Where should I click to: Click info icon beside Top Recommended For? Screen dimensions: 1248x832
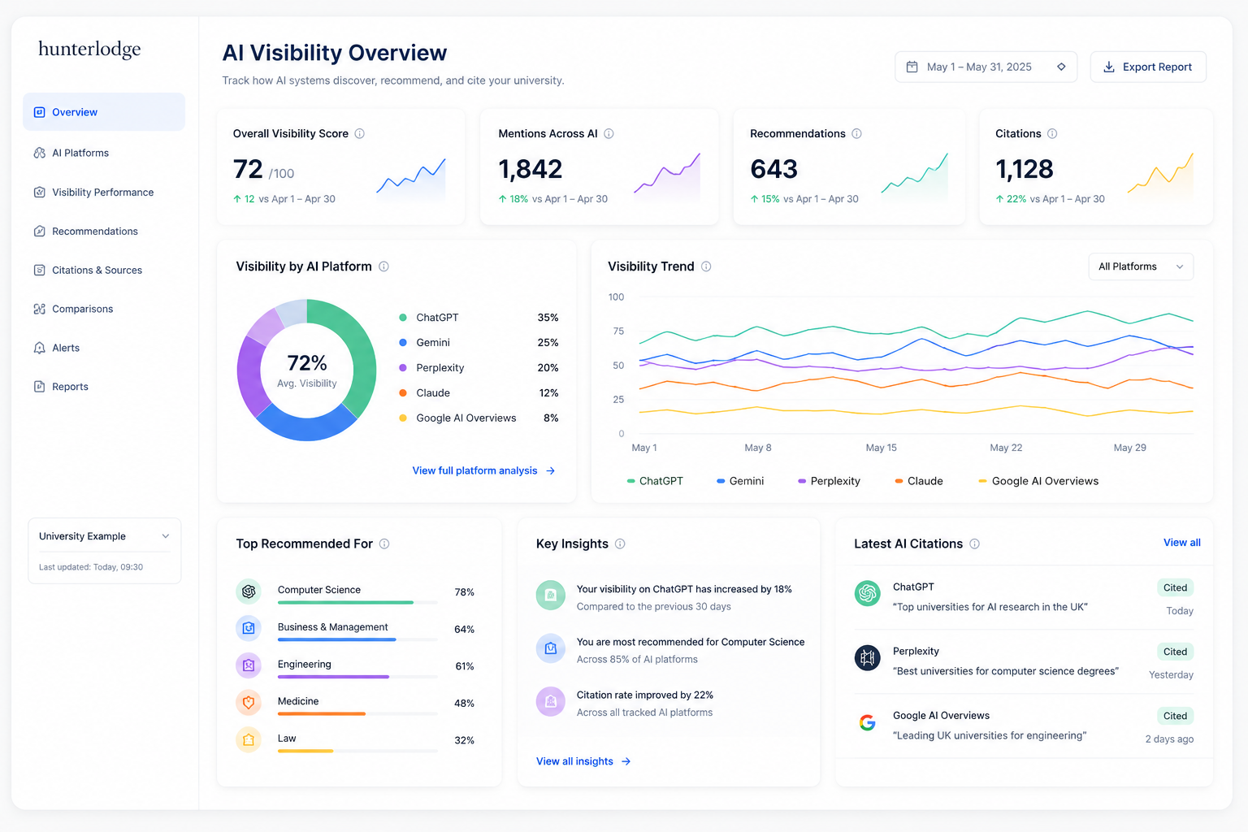[x=384, y=544]
